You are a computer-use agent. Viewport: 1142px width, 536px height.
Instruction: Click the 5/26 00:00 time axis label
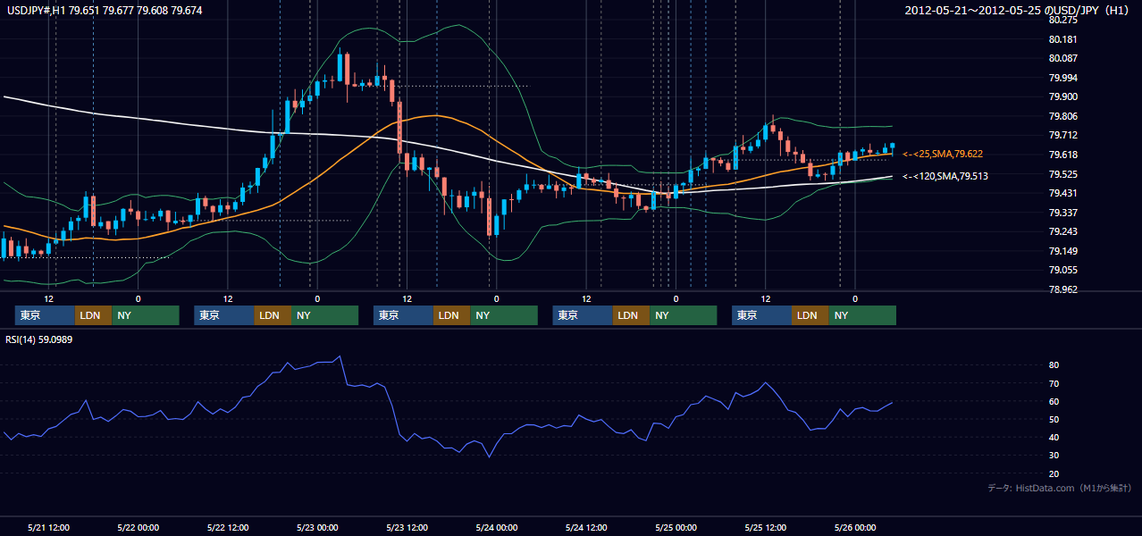[854, 527]
